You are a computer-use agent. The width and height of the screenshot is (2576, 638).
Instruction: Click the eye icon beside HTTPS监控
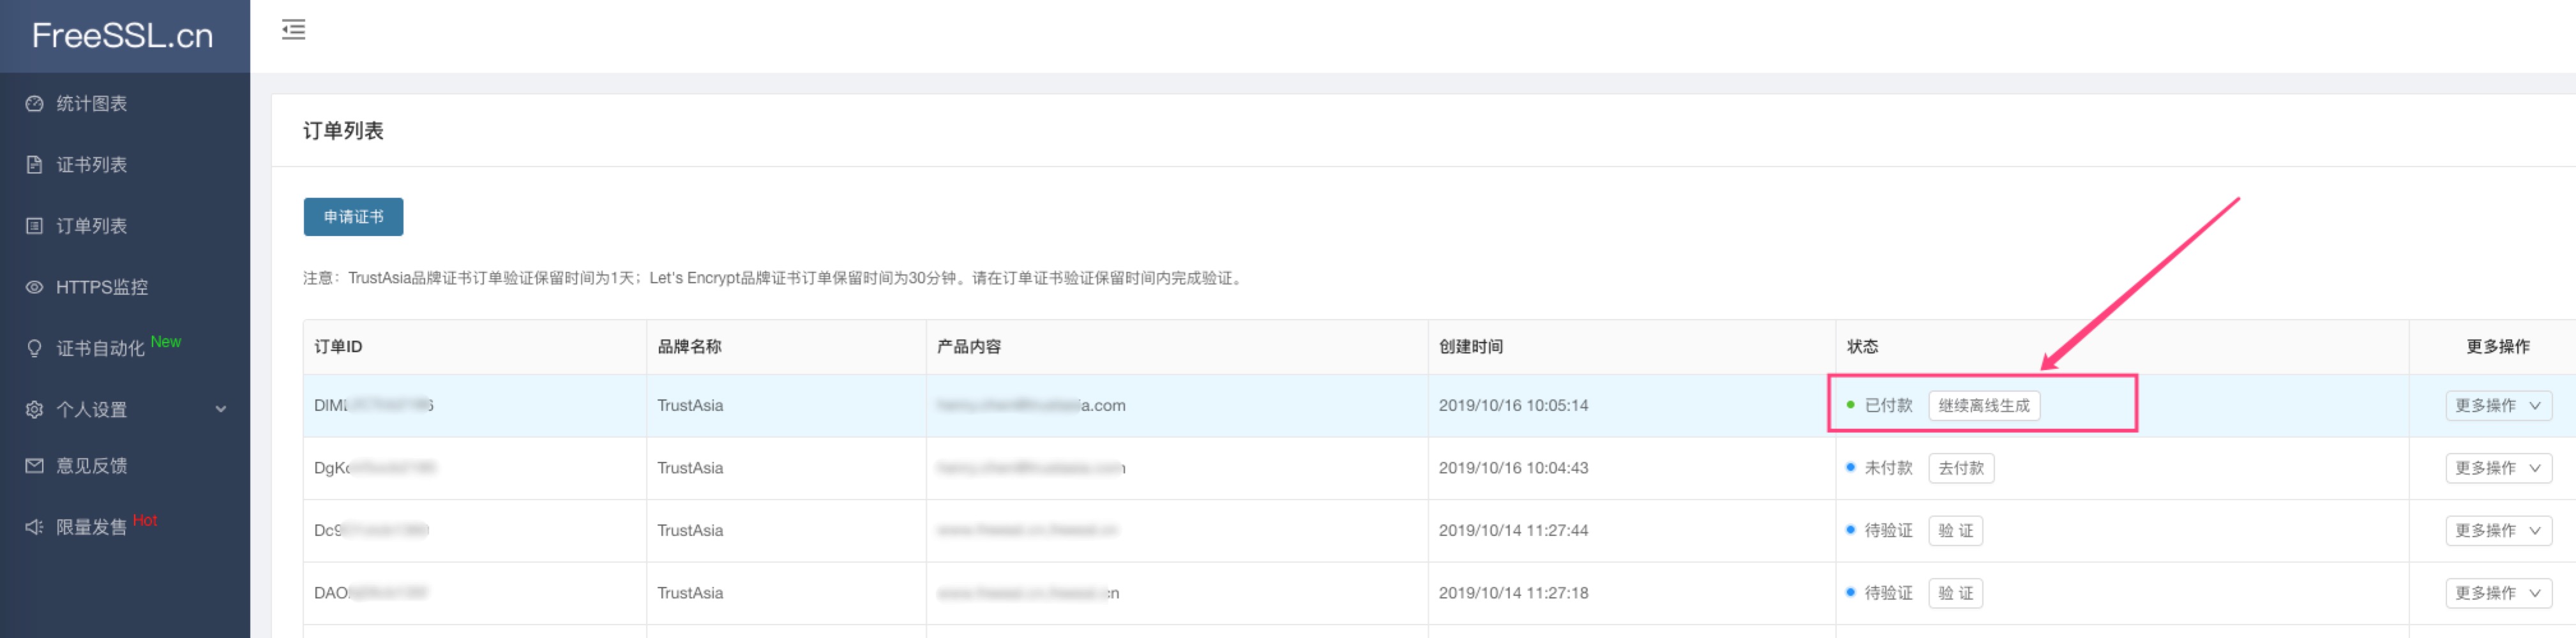tap(34, 286)
